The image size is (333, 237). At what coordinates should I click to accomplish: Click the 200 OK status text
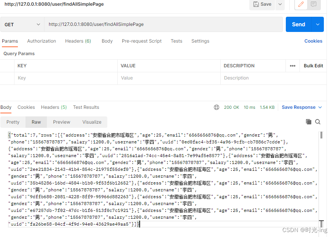pos(231,107)
